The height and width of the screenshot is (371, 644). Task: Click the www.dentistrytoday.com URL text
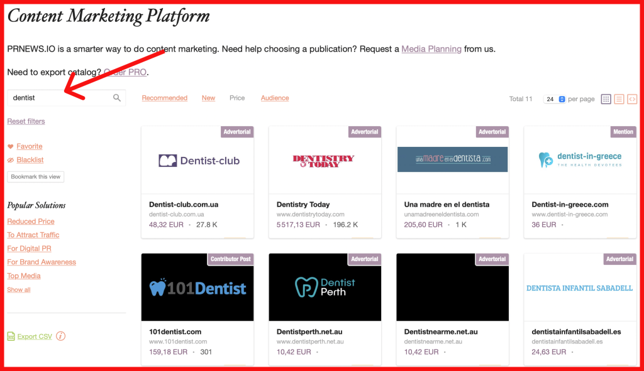[311, 215]
